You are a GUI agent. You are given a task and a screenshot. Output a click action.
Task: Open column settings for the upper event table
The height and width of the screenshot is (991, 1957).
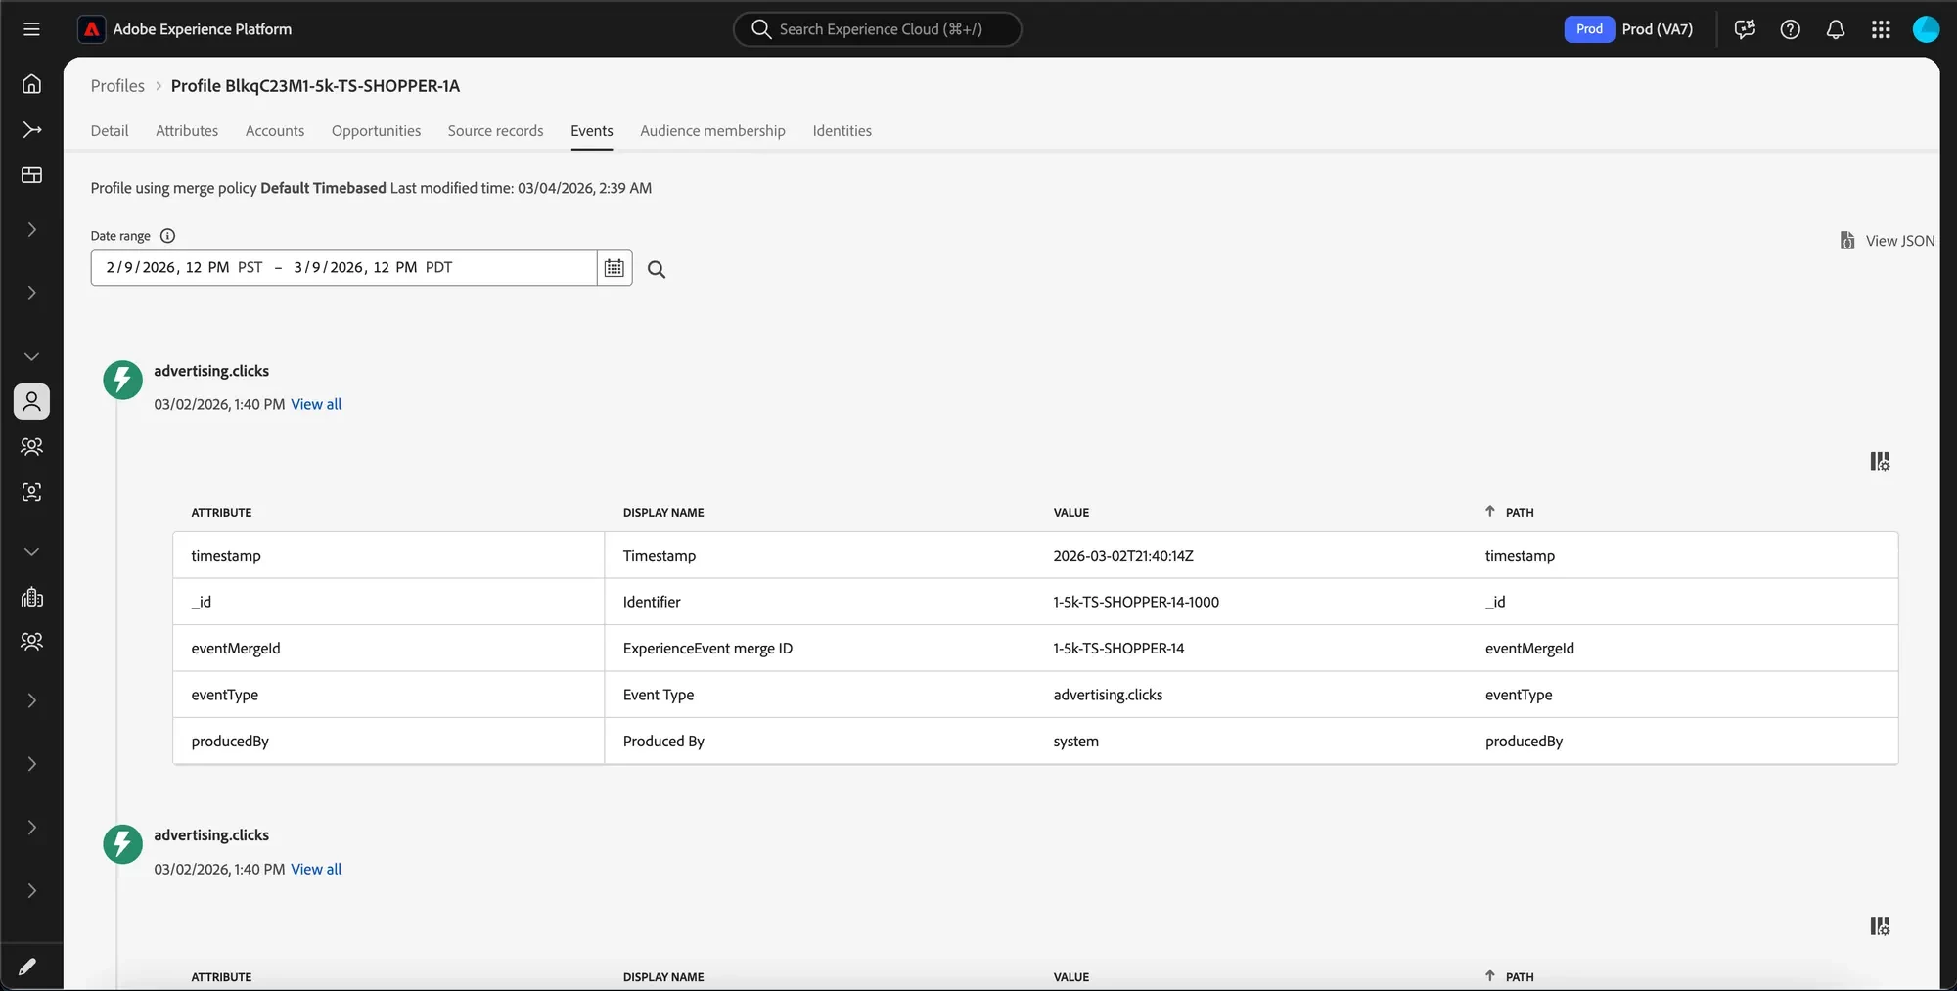(x=1880, y=462)
